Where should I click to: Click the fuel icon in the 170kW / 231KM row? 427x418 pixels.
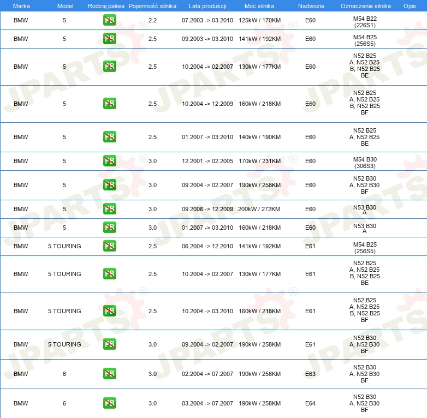[109, 161]
